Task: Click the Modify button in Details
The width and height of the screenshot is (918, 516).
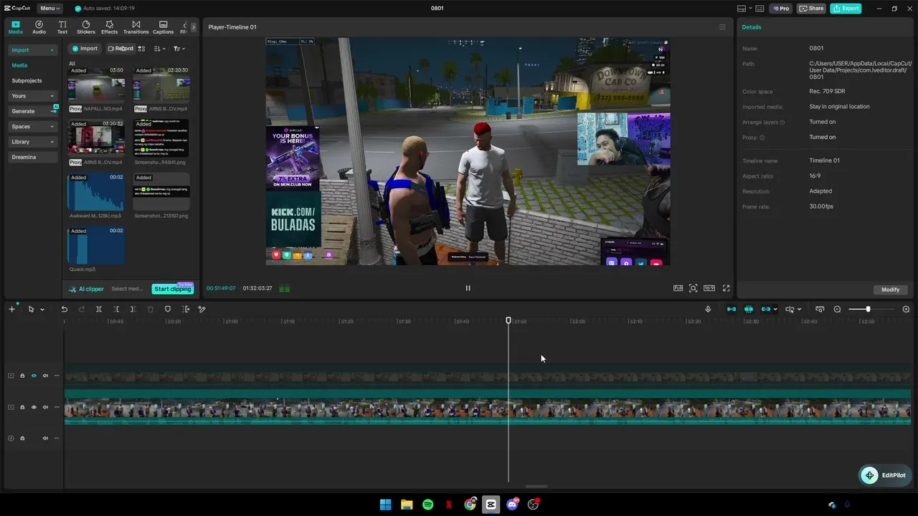Action: 890,290
